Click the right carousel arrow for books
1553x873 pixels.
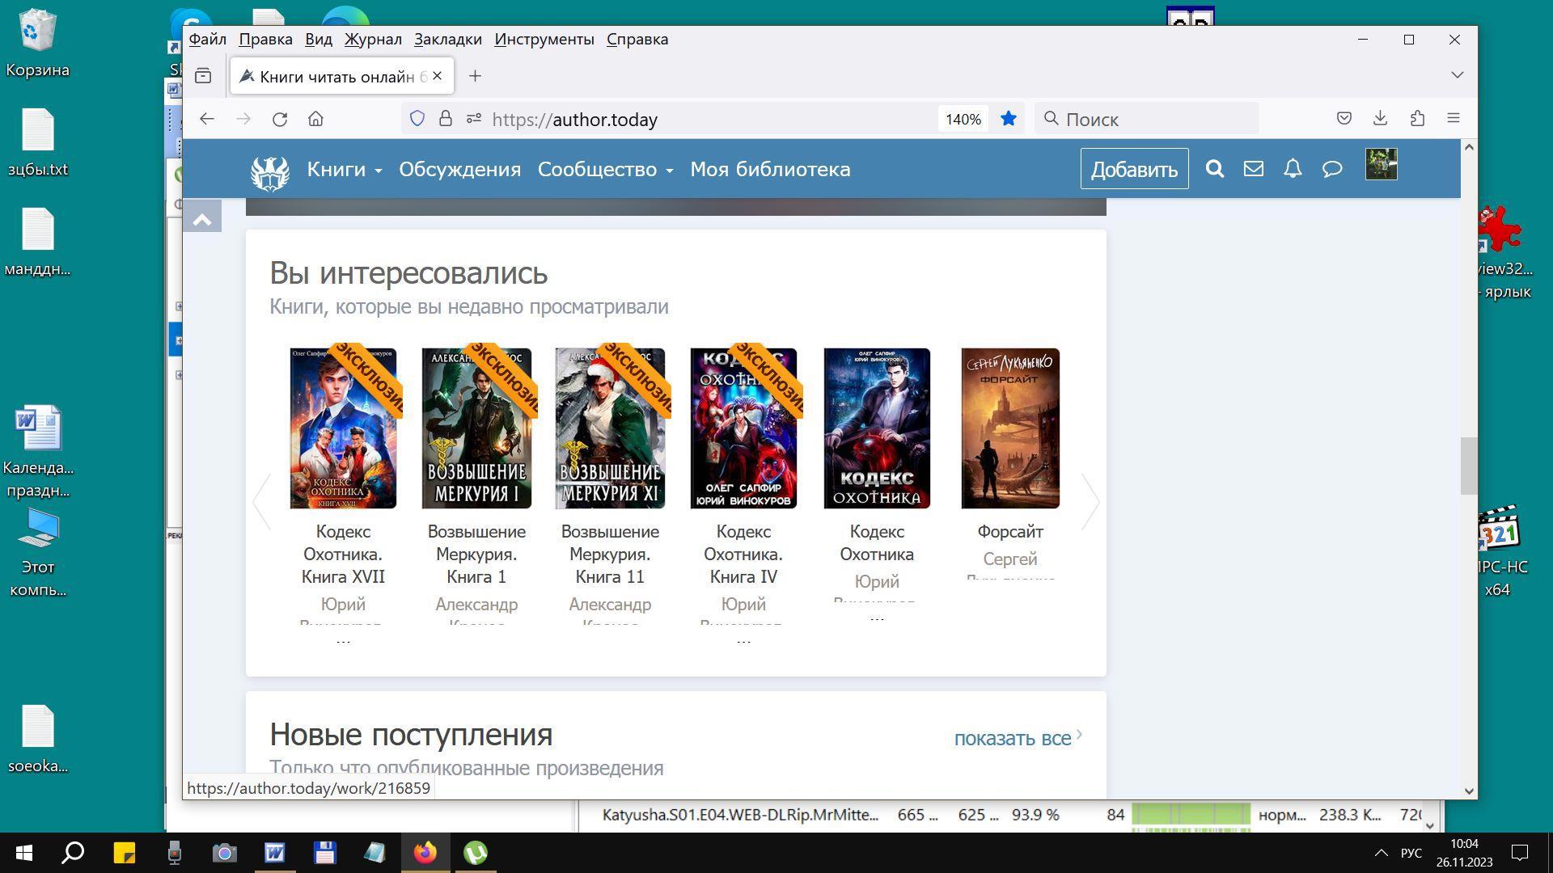tap(1090, 502)
